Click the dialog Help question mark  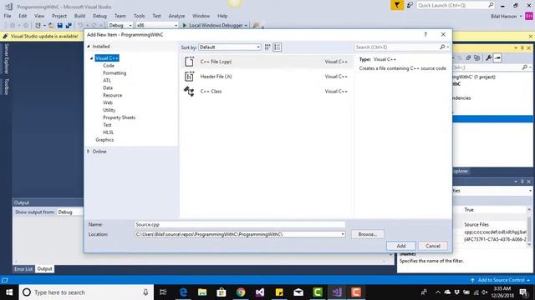pos(425,34)
